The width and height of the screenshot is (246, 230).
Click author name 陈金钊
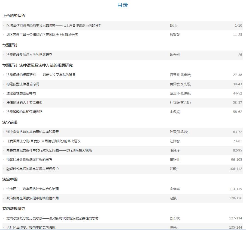tap(175, 55)
